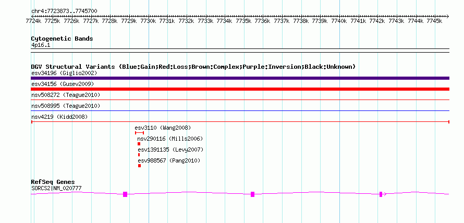Click the 7735k ruler tick label
This screenshot has width=464, height=223.
click(x=243, y=21)
